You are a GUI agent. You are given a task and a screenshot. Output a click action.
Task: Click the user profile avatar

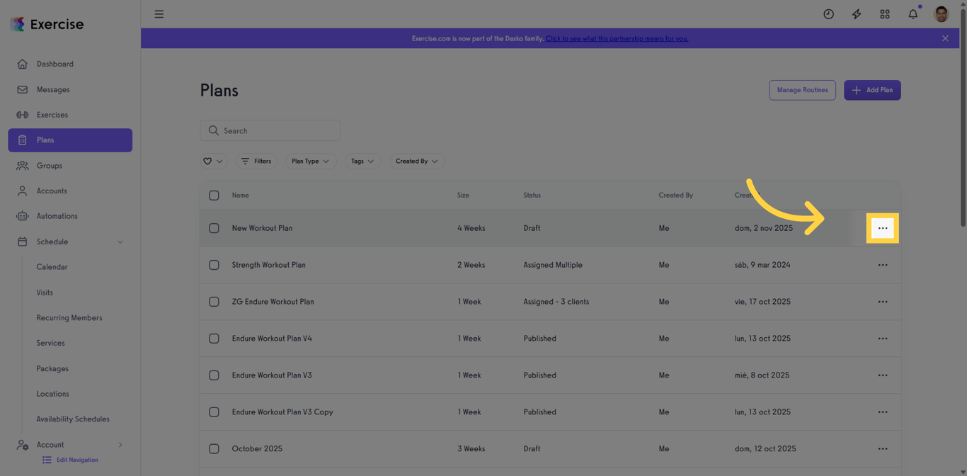click(x=942, y=14)
